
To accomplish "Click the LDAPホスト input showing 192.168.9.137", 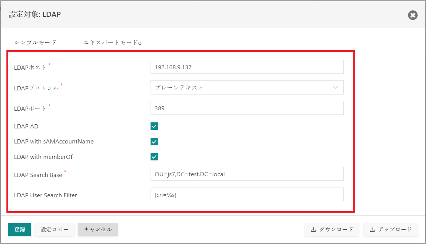I will pyautogui.click(x=247, y=67).
